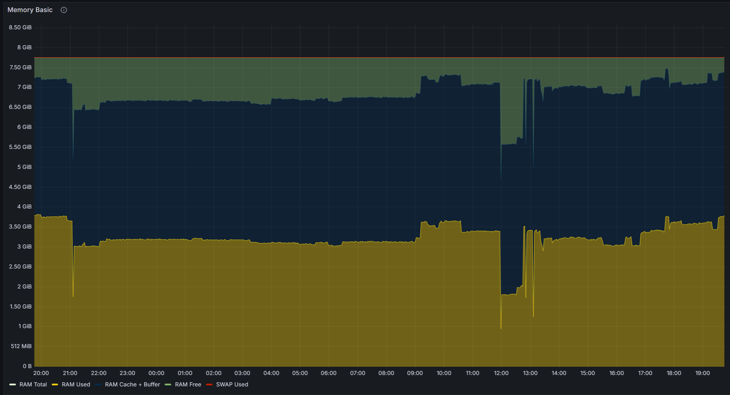730x395 pixels.
Task: Click the 20:00 time axis label
Action: 41,373
